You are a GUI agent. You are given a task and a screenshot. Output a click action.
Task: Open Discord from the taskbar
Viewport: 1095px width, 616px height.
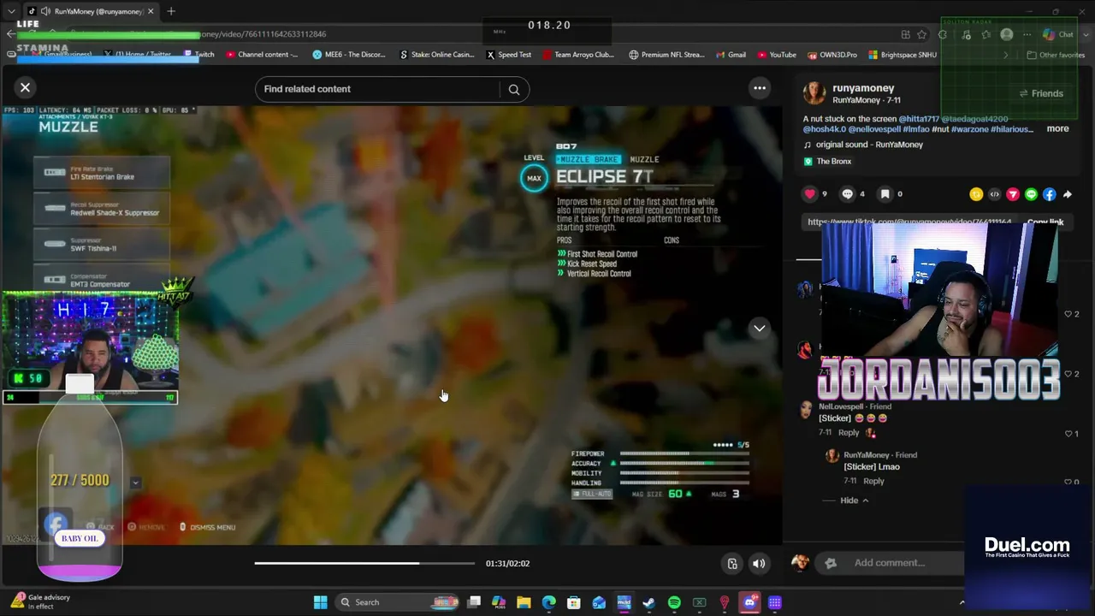click(749, 602)
